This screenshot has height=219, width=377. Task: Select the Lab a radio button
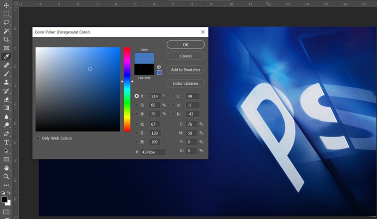[173, 105]
